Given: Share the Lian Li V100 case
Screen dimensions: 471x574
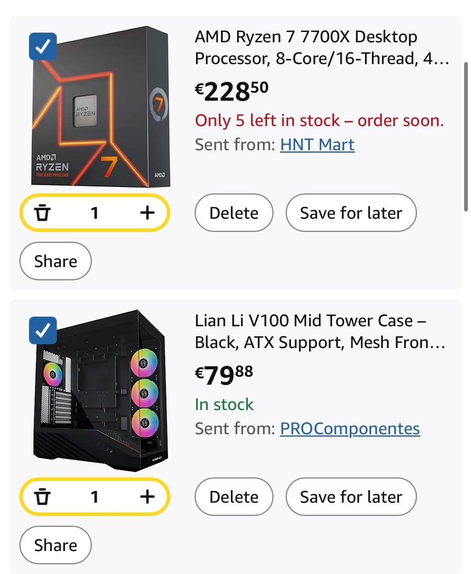Looking at the screenshot, I should pos(55,545).
